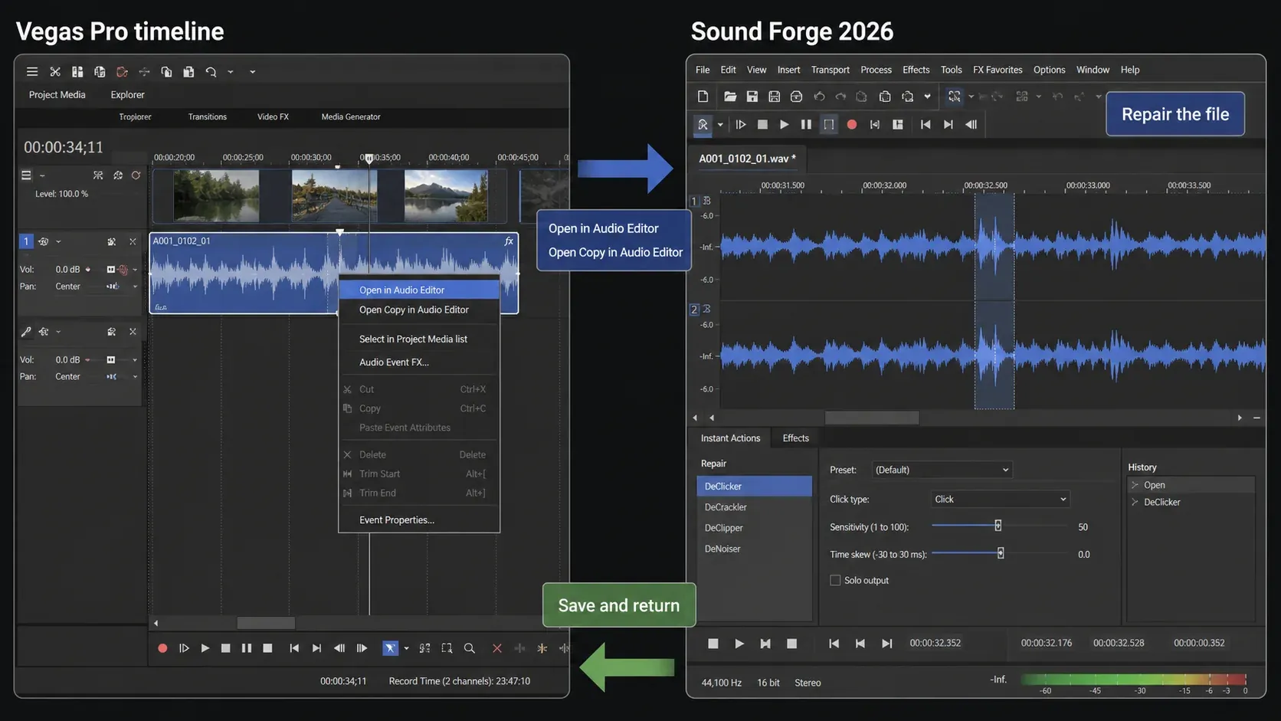Click the red X delete icon in Vegas transport bar
1281x721 pixels.
[x=496, y=648]
